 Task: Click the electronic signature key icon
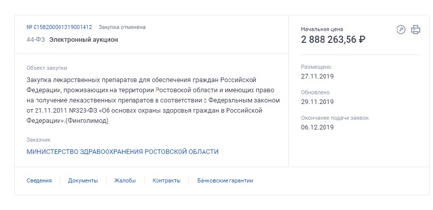pyautogui.click(x=401, y=30)
